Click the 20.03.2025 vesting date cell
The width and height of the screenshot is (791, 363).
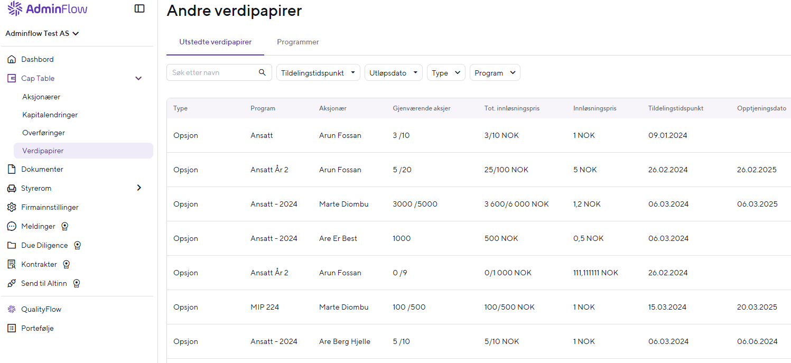(757, 307)
